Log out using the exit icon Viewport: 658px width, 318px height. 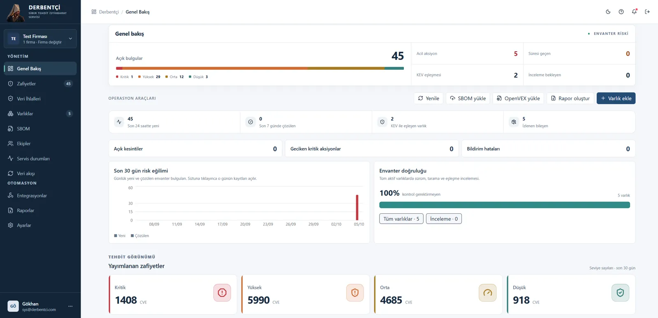pyautogui.click(x=647, y=12)
